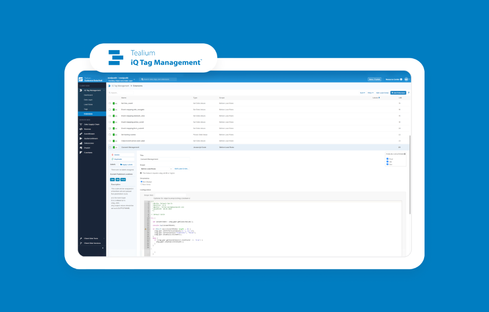This screenshot has width=489, height=312.
Task: Click the Client-Side Versions branch icon
Action: coord(81,243)
